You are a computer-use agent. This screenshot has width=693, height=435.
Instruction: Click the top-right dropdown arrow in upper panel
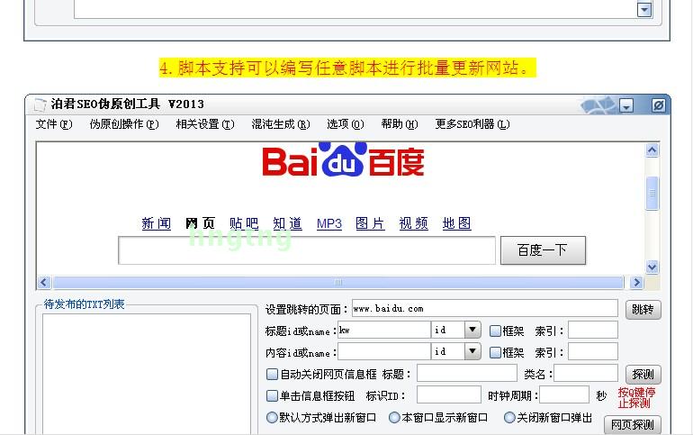[x=644, y=9]
